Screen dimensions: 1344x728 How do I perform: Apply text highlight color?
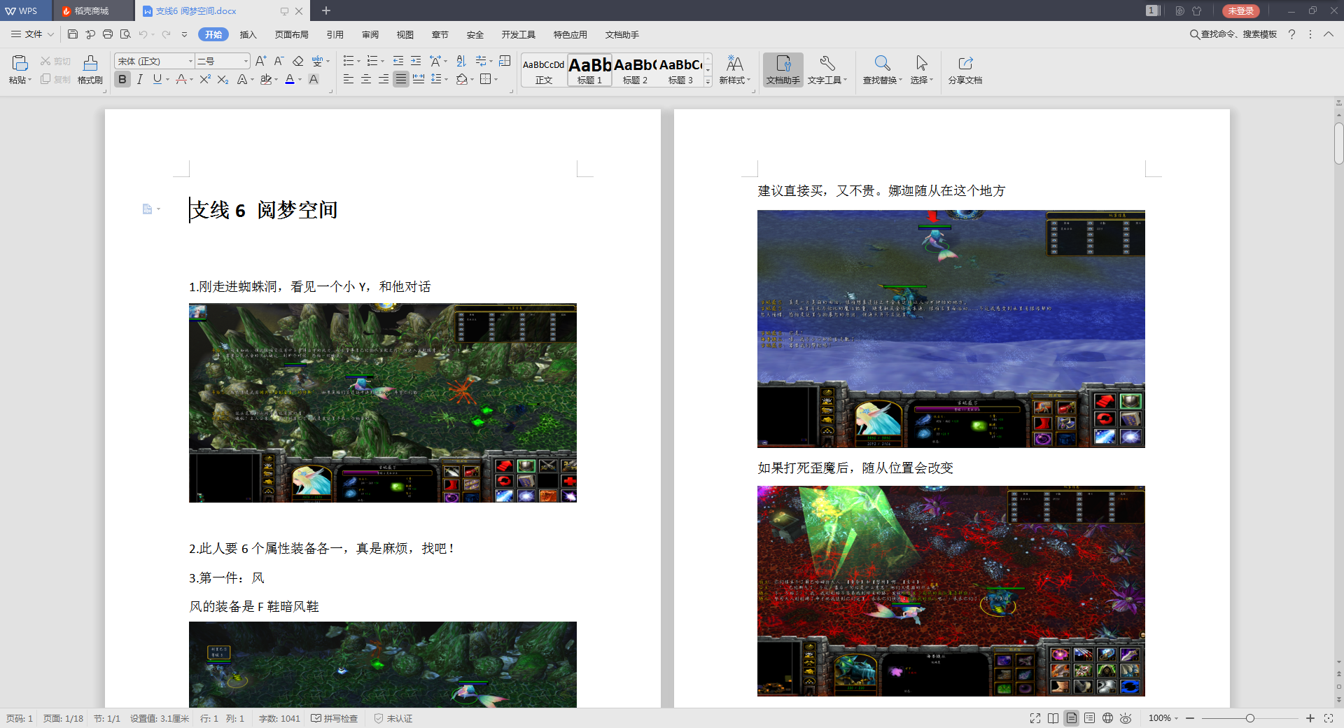pos(266,80)
